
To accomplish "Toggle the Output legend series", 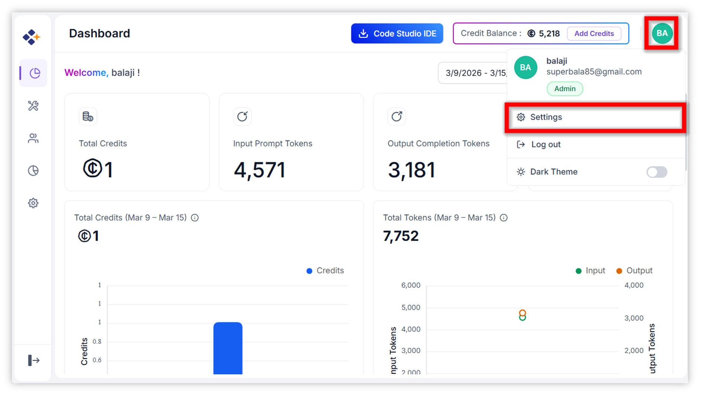I will pyautogui.click(x=634, y=271).
